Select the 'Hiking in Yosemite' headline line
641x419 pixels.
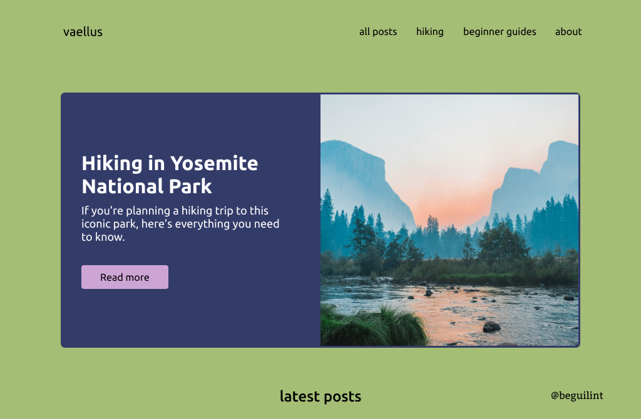(x=170, y=163)
